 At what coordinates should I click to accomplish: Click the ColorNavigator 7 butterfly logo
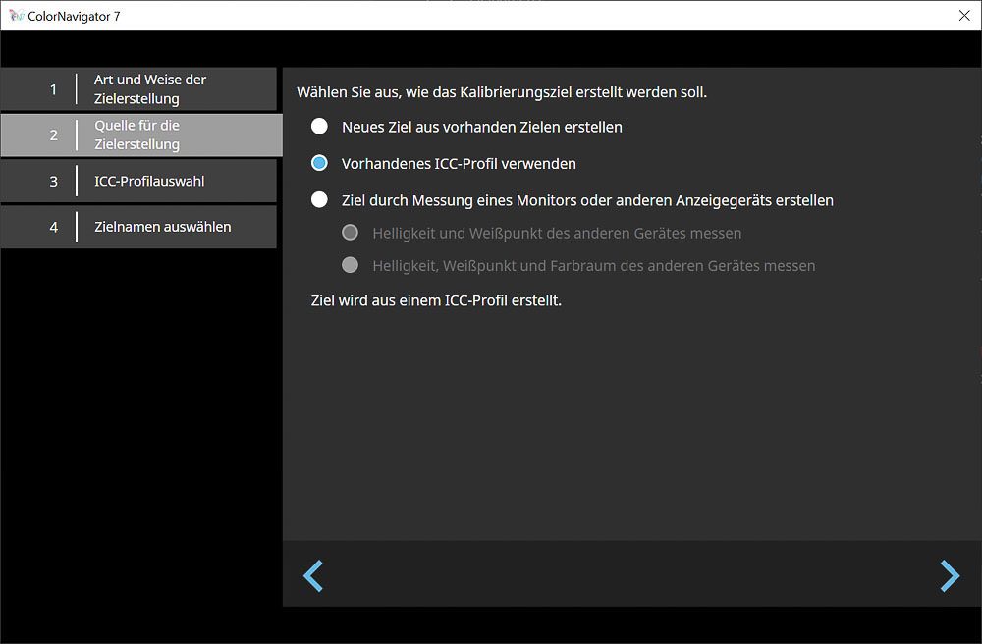click(x=17, y=16)
